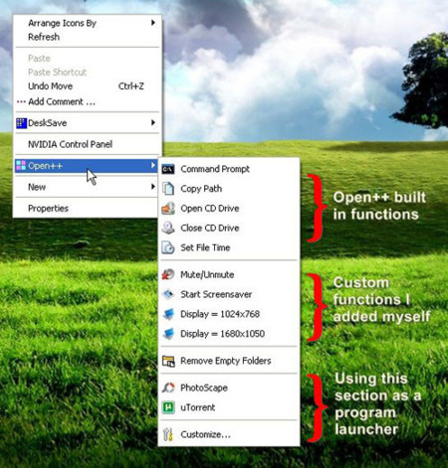Select the New menu entry
The image size is (448, 468).
pos(88,187)
